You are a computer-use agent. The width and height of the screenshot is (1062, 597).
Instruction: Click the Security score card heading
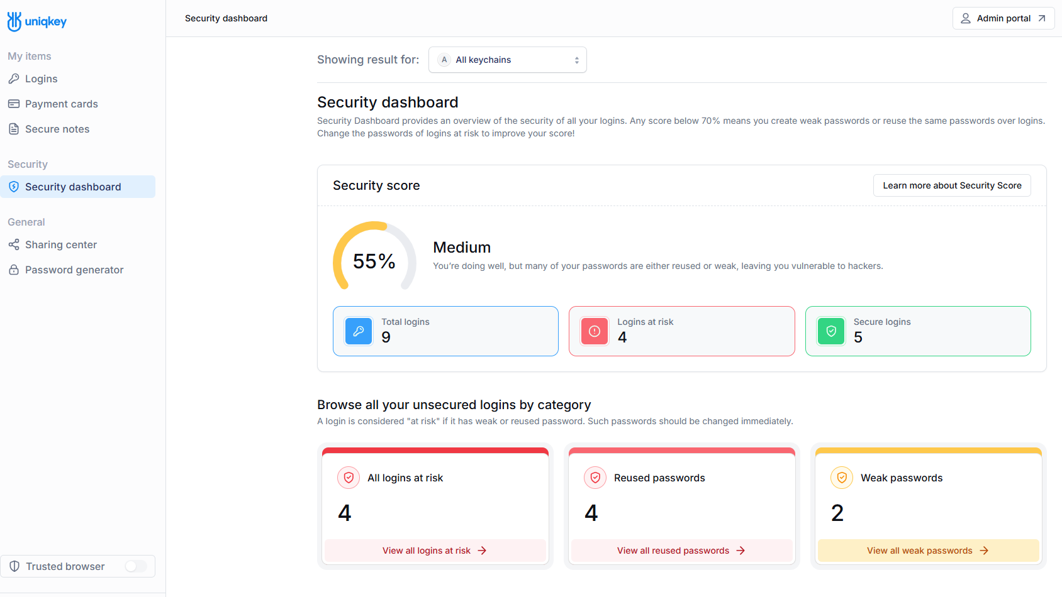(376, 185)
